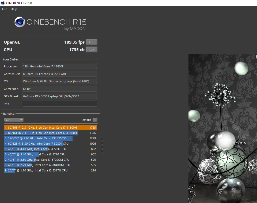The width and height of the screenshot is (257, 203).
Task: Open the Help menu
Action: (14, 9)
